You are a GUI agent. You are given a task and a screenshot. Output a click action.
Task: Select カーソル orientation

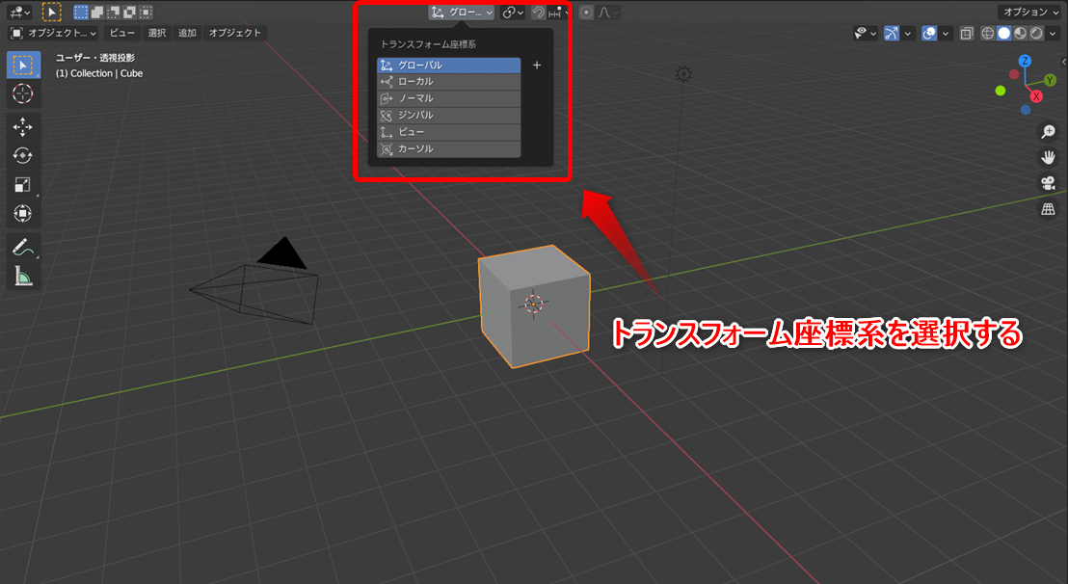(x=449, y=149)
